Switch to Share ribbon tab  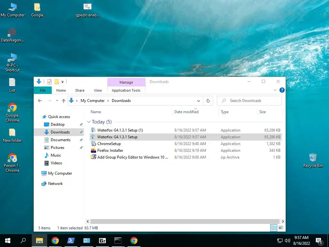tap(80, 90)
